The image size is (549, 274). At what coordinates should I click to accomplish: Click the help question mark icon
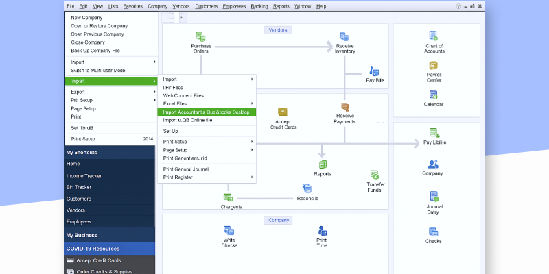tap(458, 6)
